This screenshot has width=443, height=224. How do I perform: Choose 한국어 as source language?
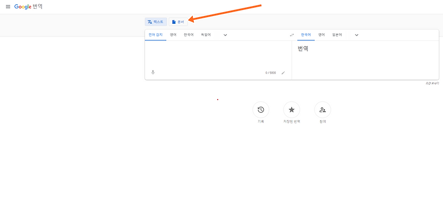[188, 35]
